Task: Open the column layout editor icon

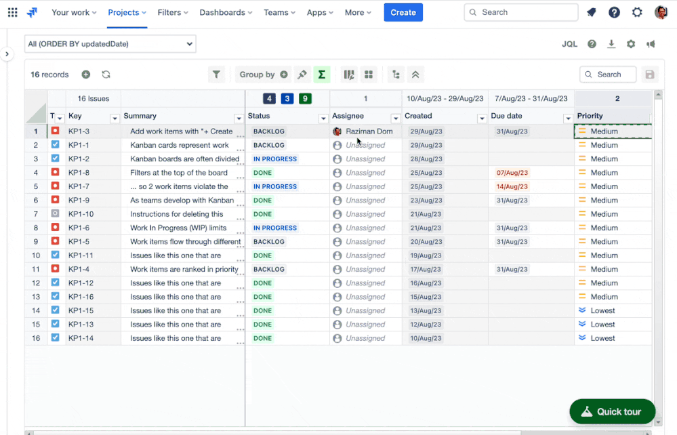Action: 349,75
